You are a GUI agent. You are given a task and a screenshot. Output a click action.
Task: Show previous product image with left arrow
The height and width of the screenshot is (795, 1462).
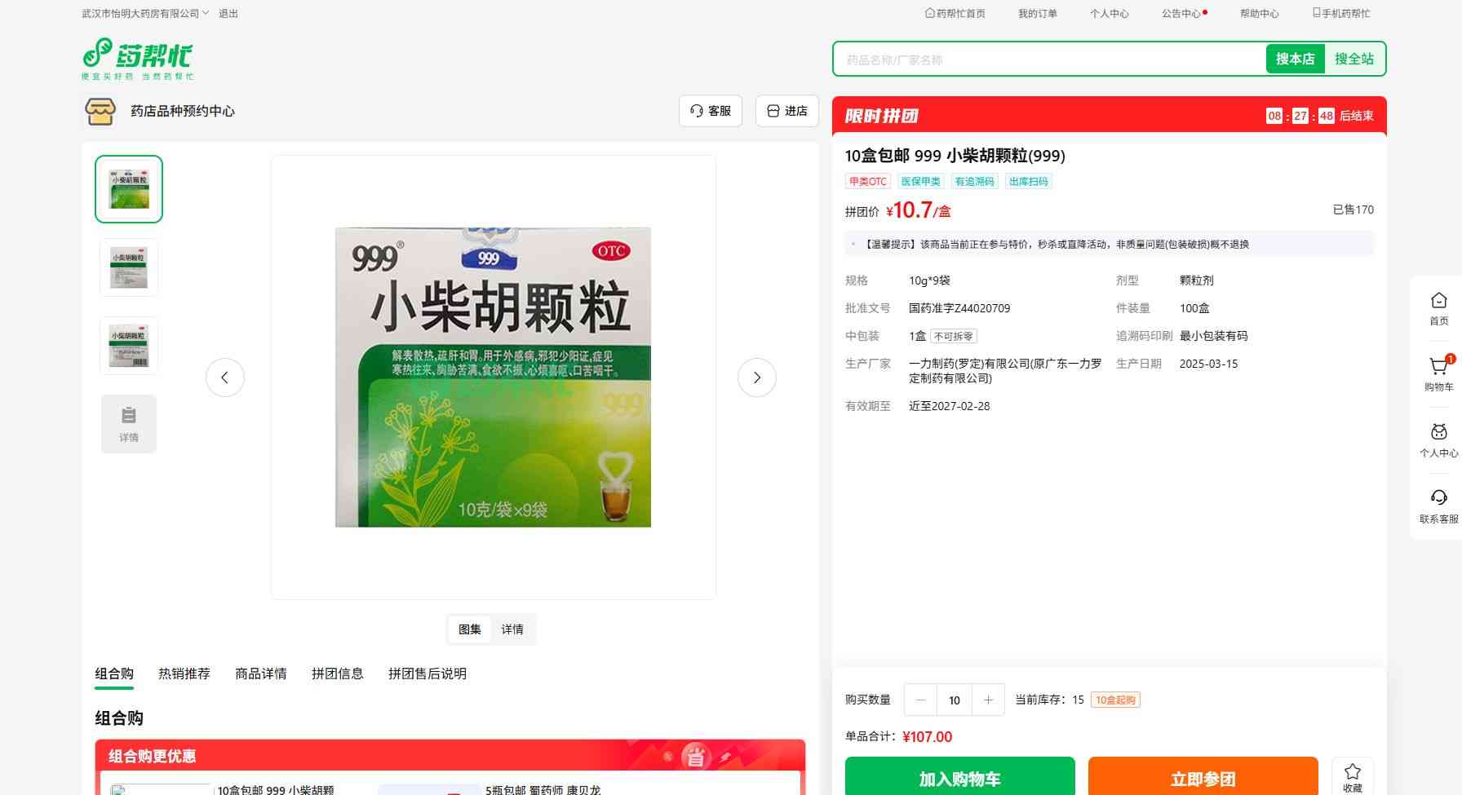click(225, 378)
